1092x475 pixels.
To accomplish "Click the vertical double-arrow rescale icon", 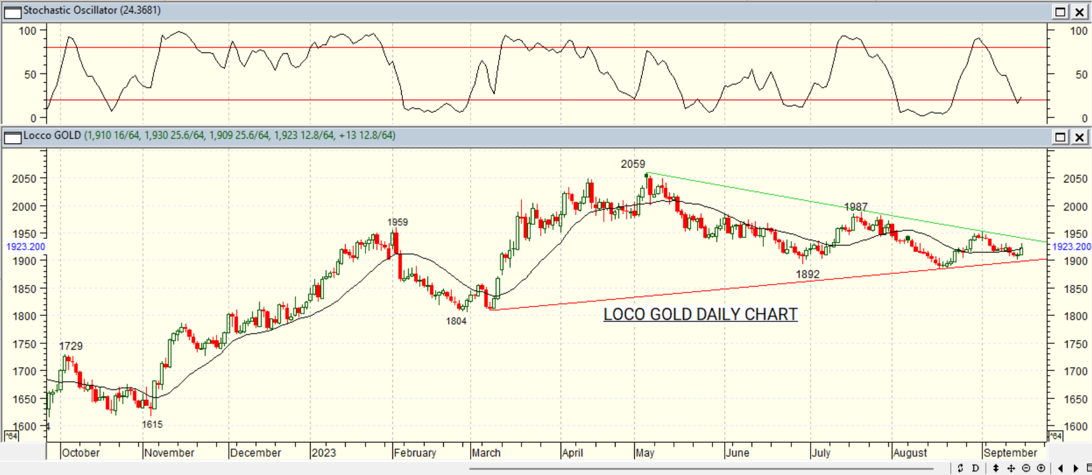I will click(x=996, y=468).
